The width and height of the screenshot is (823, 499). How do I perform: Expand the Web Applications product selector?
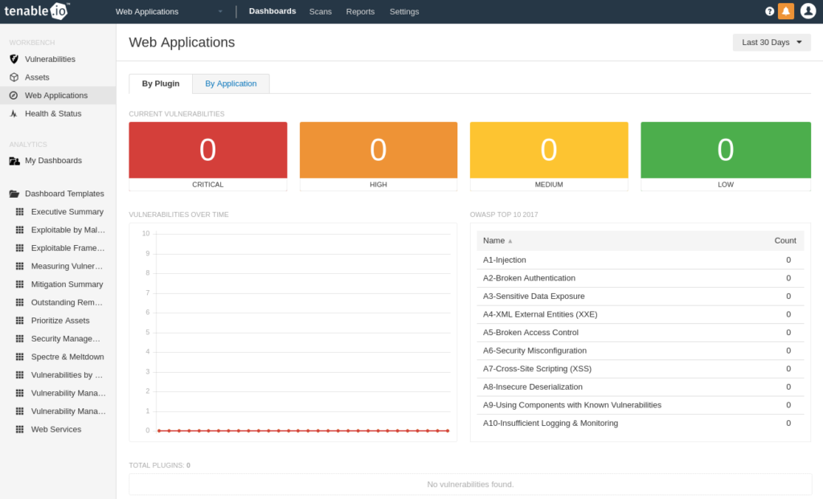(x=169, y=11)
